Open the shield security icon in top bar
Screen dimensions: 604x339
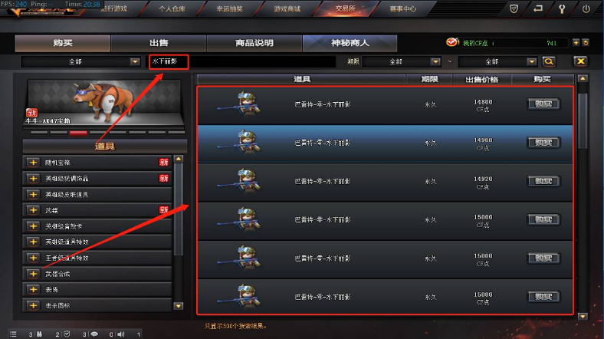[514, 8]
